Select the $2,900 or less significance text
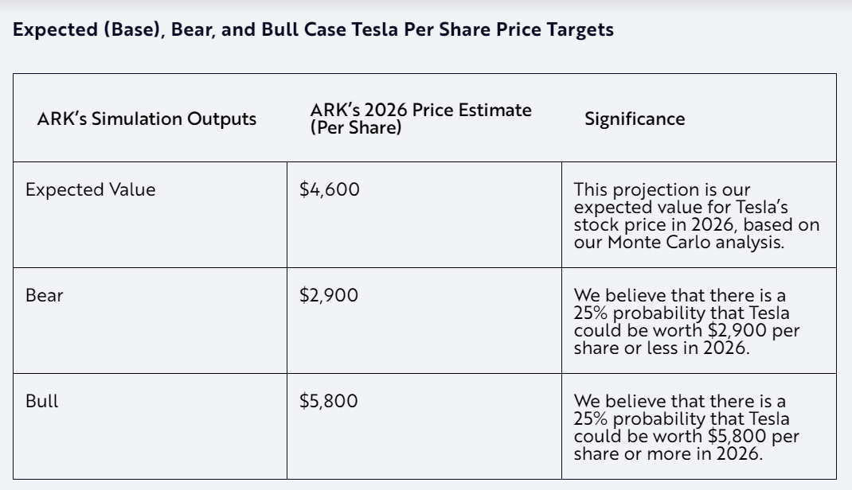The height and width of the screenshot is (490, 852). click(686, 321)
